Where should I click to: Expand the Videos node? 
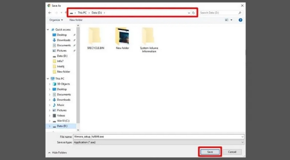(50, 116)
